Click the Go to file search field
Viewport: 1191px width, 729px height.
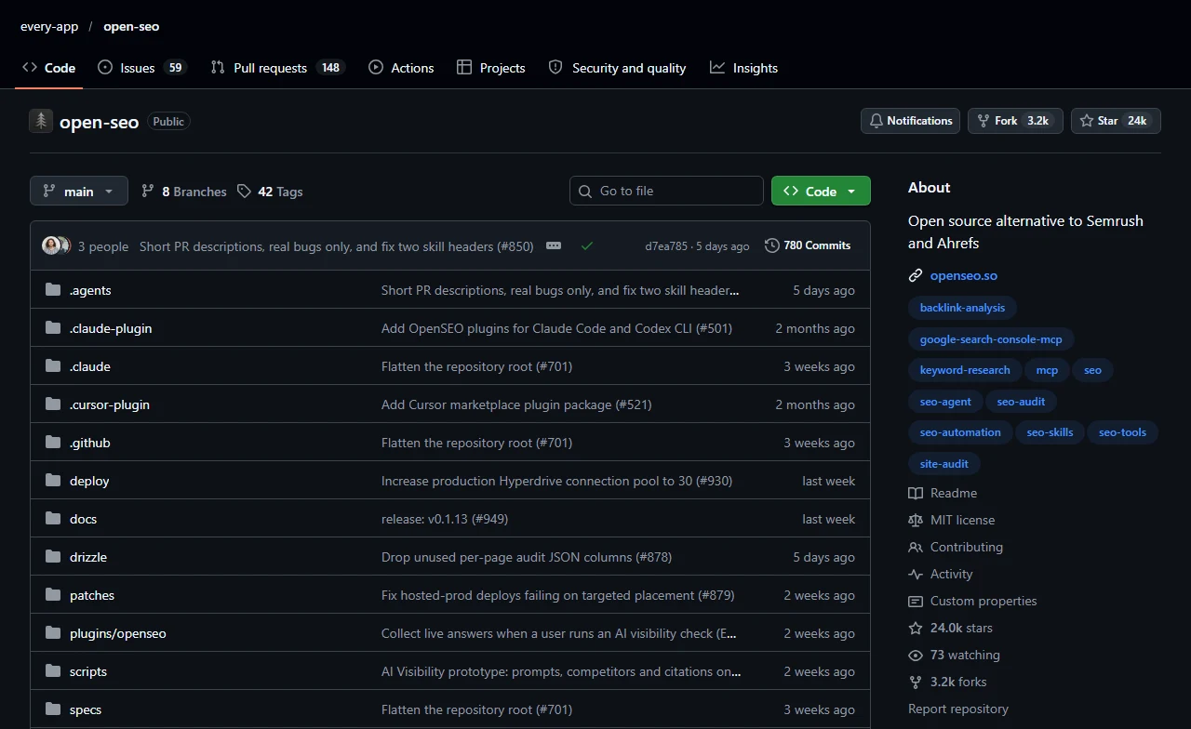(x=666, y=191)
